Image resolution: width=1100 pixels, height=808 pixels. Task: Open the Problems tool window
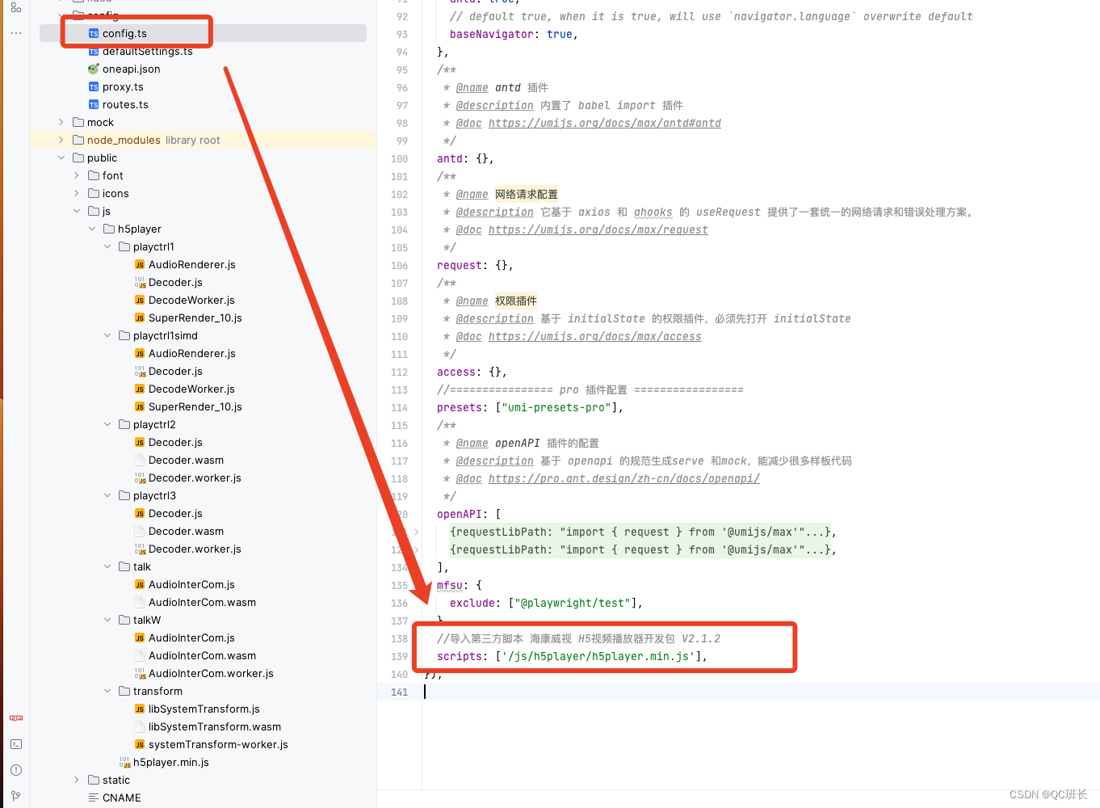(15, 770)
